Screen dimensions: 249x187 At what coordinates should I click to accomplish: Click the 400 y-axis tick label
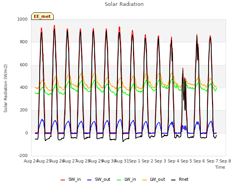pos(24,87)
